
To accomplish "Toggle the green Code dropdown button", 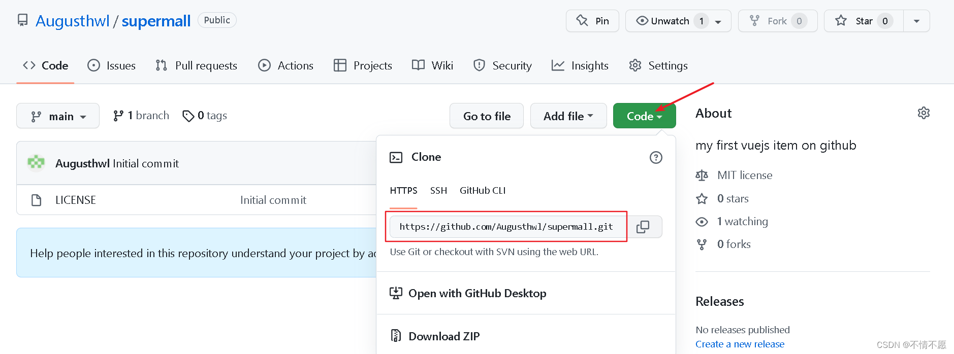I will coord(644,116).
